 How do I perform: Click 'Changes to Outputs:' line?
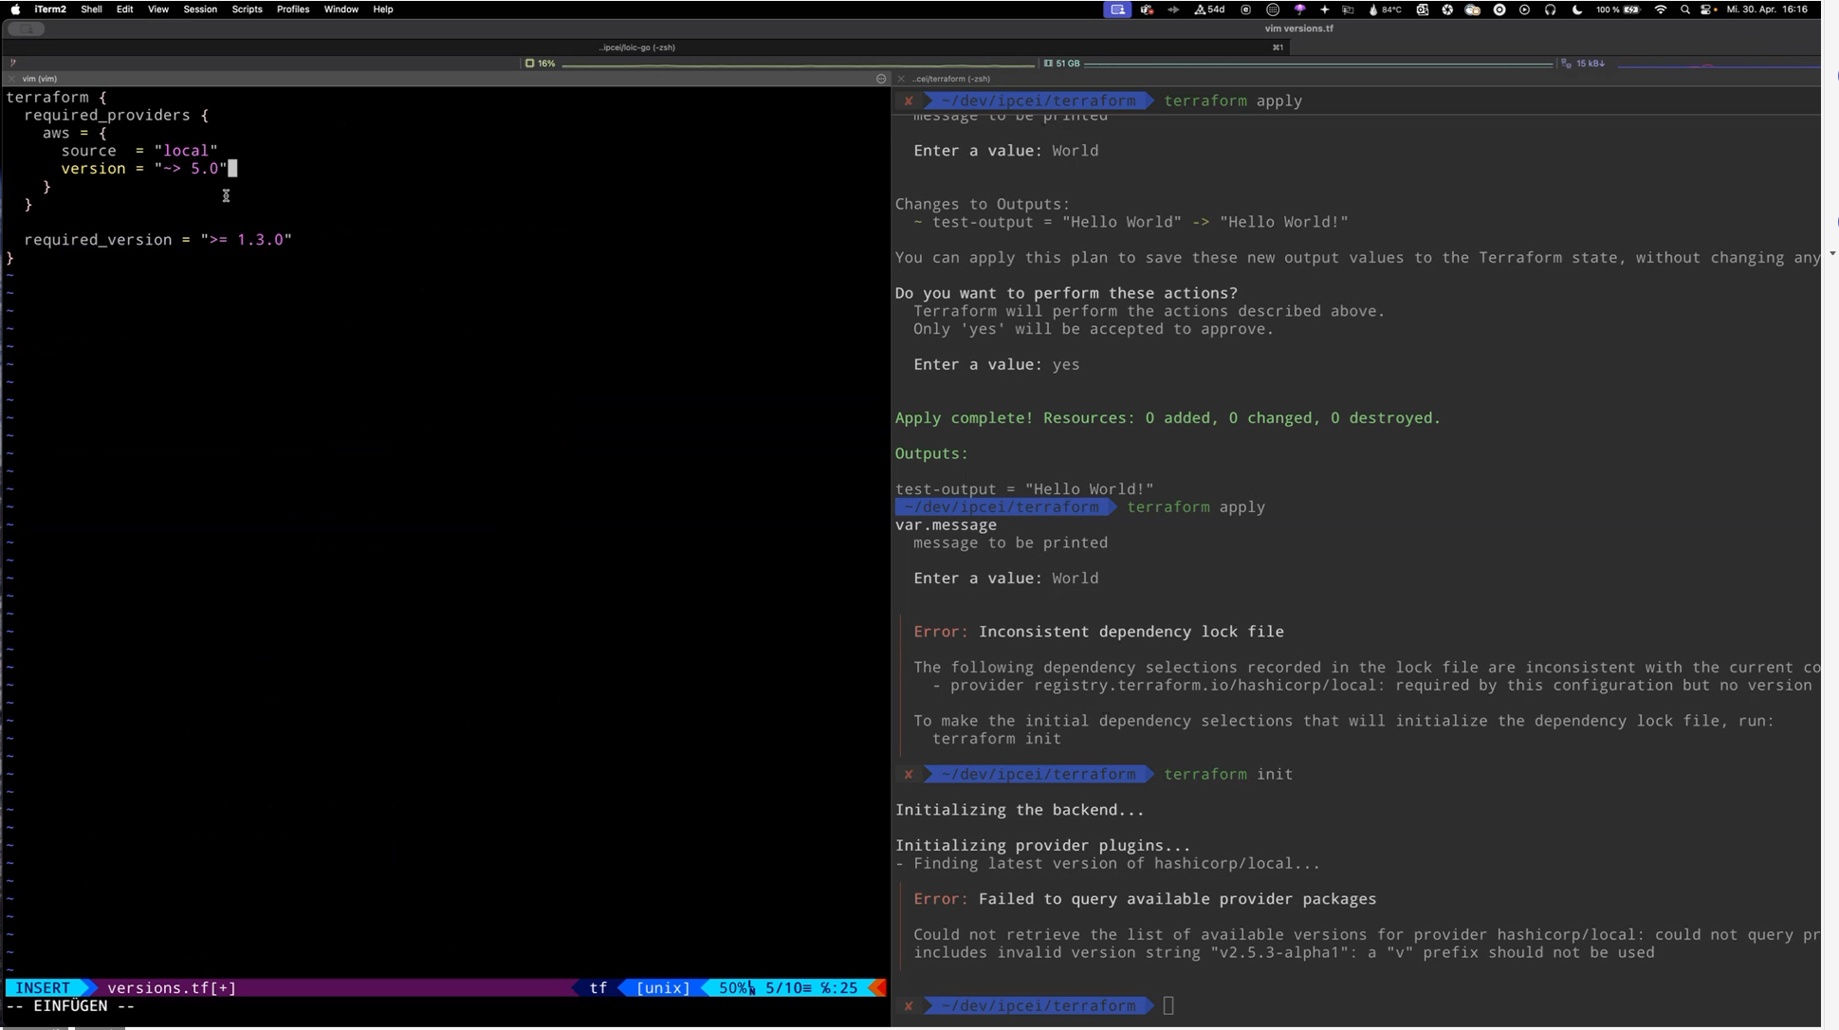pyautogui.click(x=983, y=205)
